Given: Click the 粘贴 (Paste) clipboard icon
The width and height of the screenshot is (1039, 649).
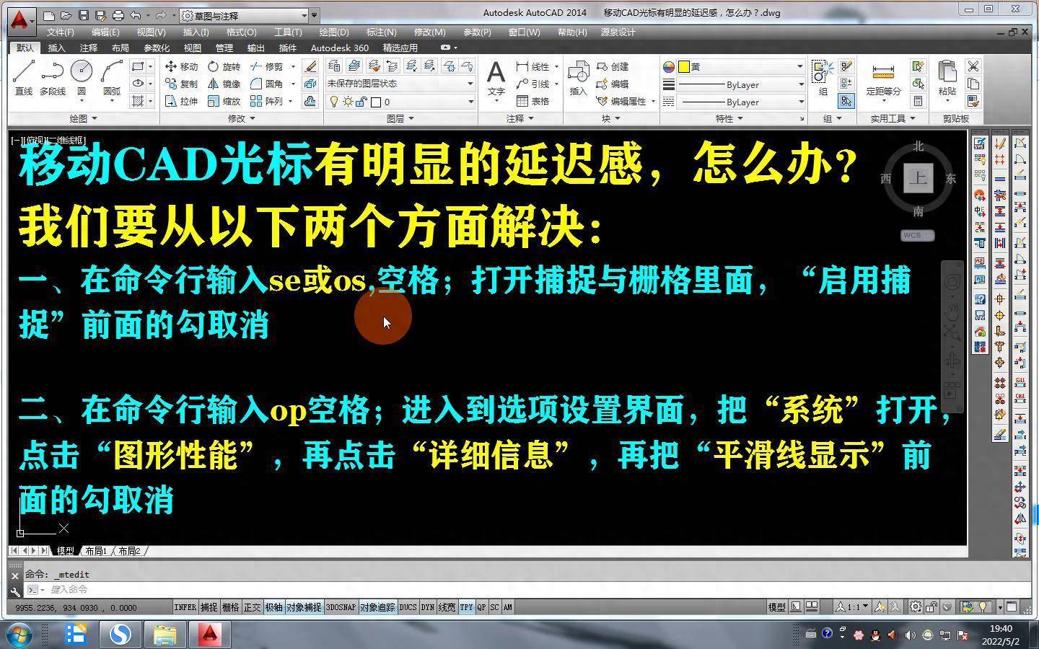Looking at the screenshot, I should 947,78.
